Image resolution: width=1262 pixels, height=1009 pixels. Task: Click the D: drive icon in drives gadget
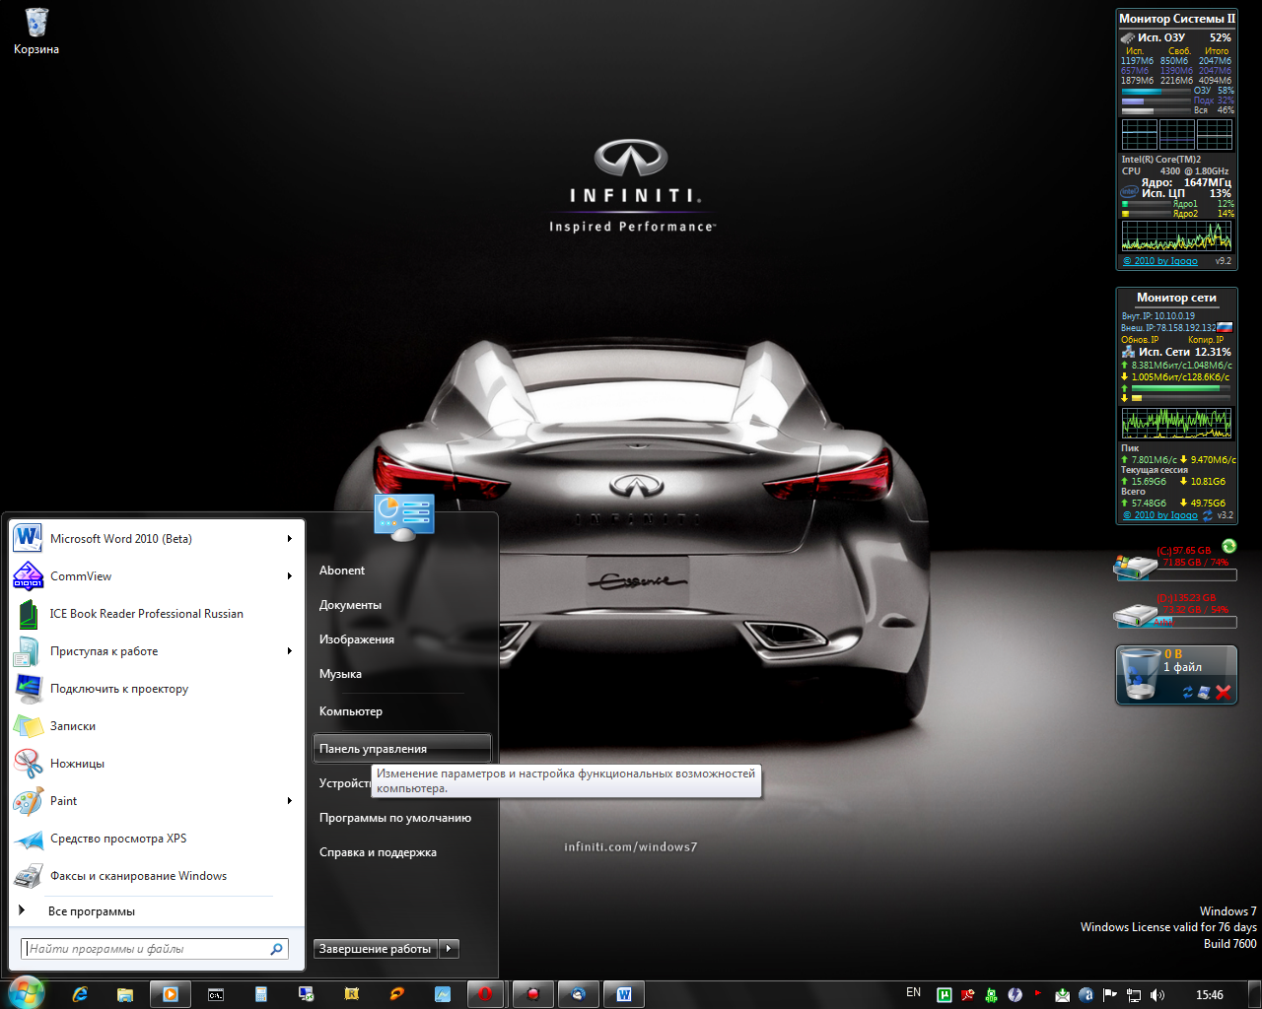[x=1135, y=614]
